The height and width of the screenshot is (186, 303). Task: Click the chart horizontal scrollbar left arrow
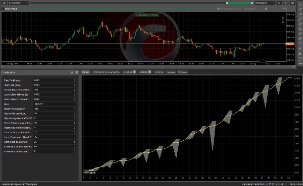[2, 66]
